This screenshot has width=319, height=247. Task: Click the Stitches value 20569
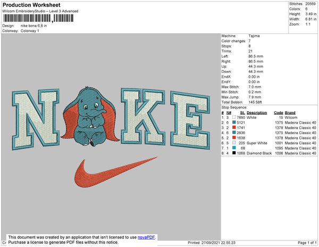pyautogui.click(x=310, y=4)
